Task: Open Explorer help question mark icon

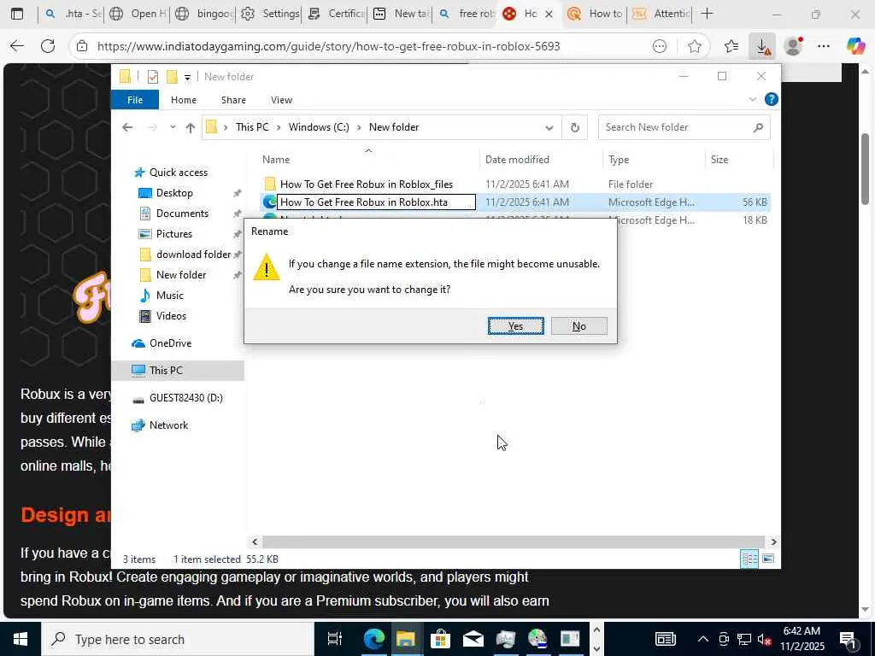Action: [772, 99]
